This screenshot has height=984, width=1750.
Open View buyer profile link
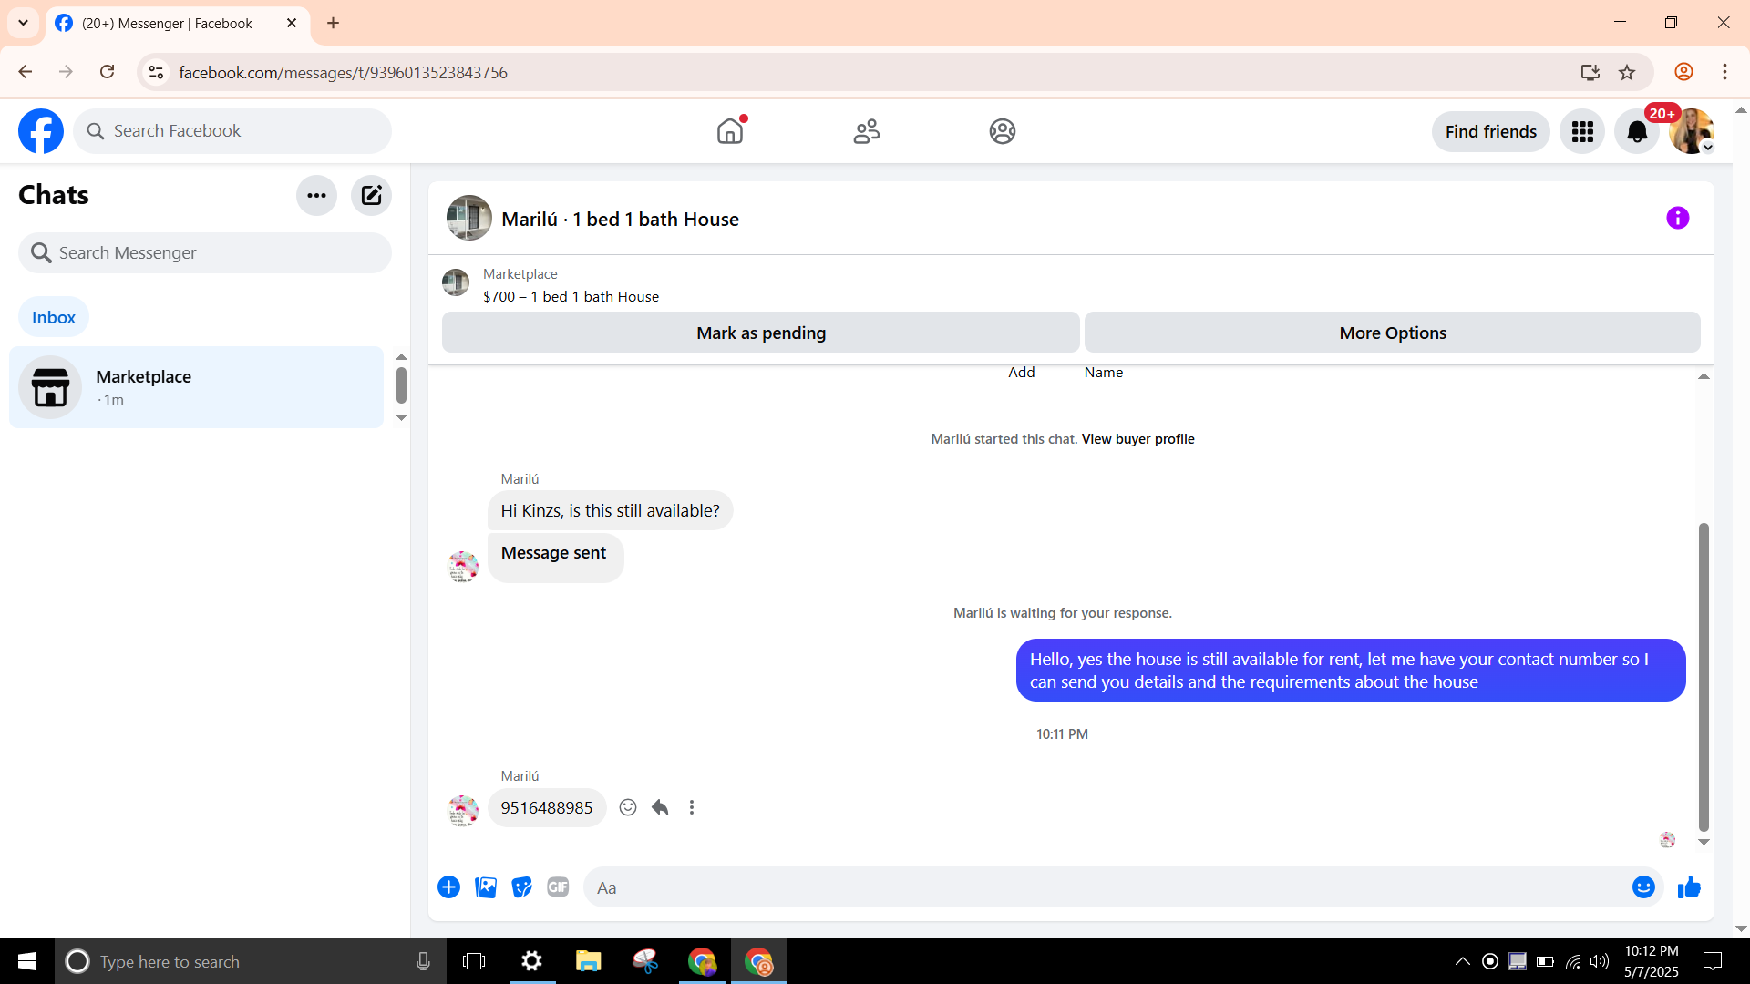1137,439
